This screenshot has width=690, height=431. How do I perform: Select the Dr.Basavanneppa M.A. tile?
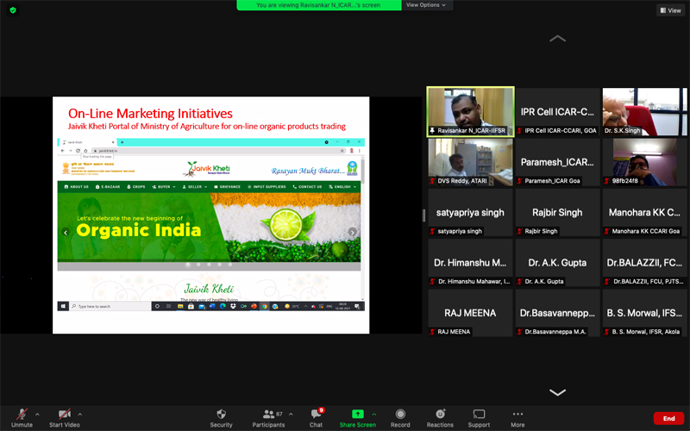557,313
